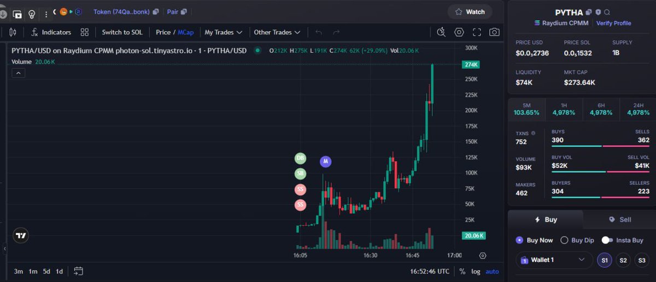
Task: Add the token to Watch list
Action: (x=470, y=11)
